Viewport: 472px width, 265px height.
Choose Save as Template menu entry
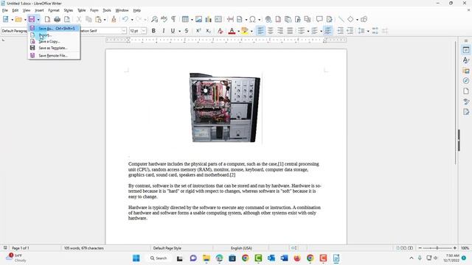pyautogui.click(x=54, y=48)
